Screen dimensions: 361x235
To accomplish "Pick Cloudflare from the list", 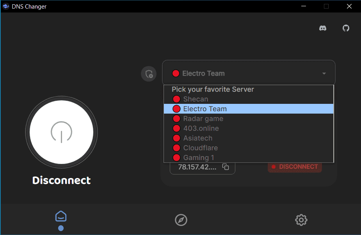I will tap(249, 148).
